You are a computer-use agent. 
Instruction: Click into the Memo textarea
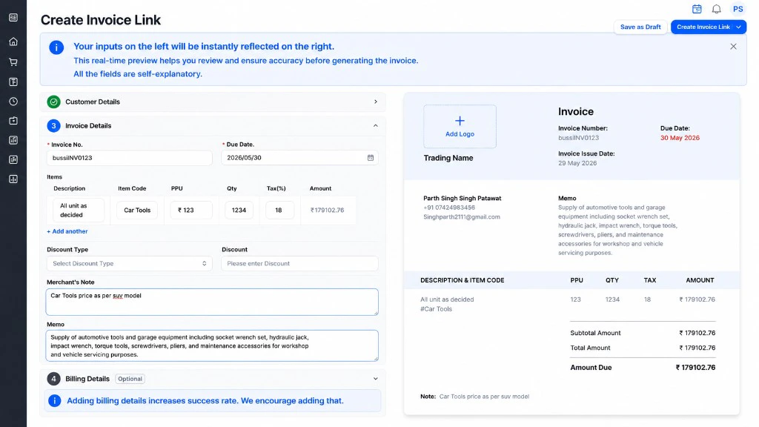click(212, 345)
